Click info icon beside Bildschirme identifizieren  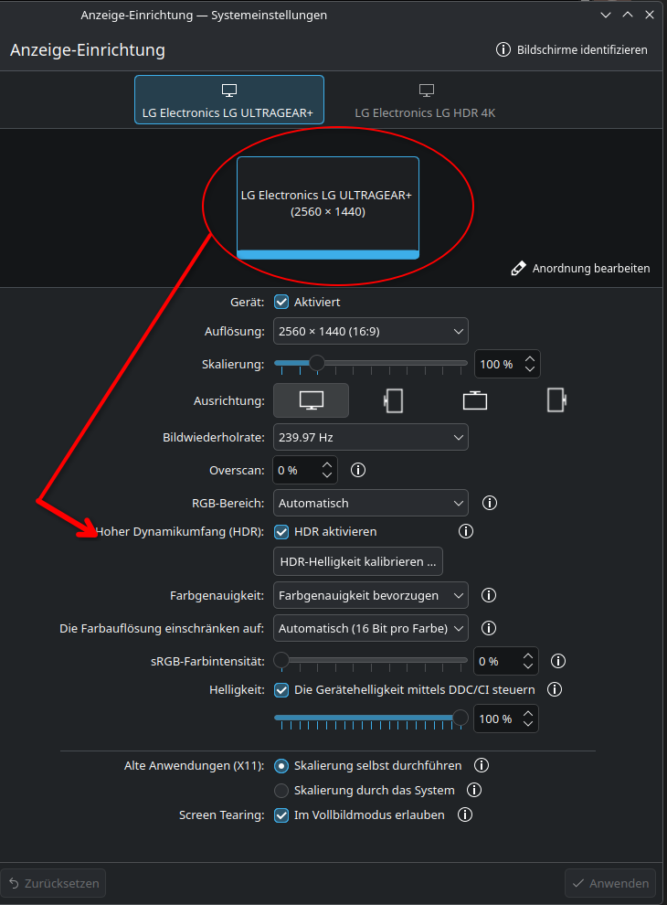pyautogui.click(x=503, y=49)
